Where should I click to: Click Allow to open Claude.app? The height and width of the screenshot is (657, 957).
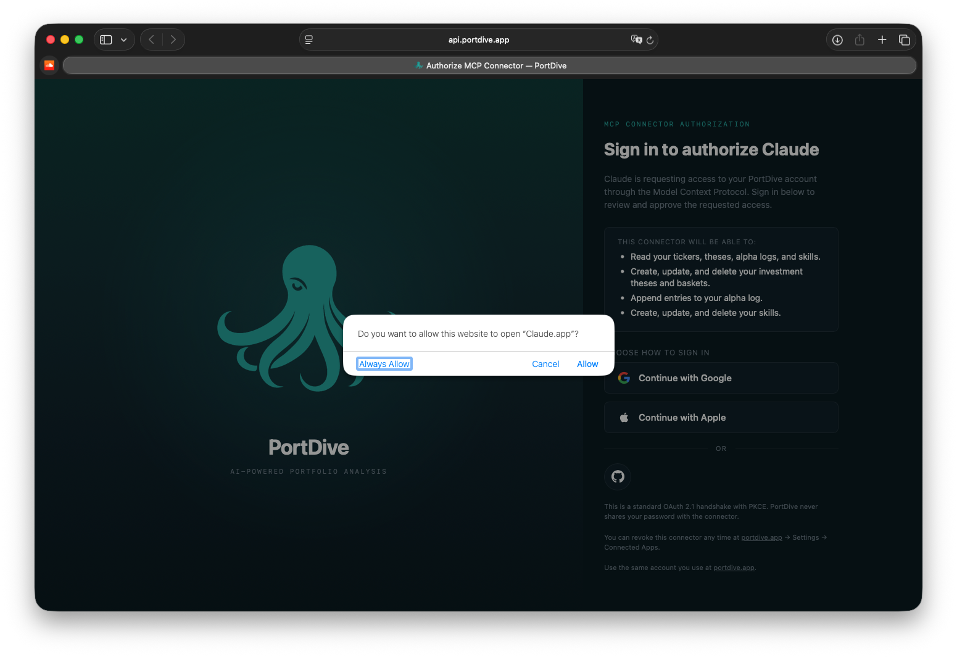click(x=587, y=364)
